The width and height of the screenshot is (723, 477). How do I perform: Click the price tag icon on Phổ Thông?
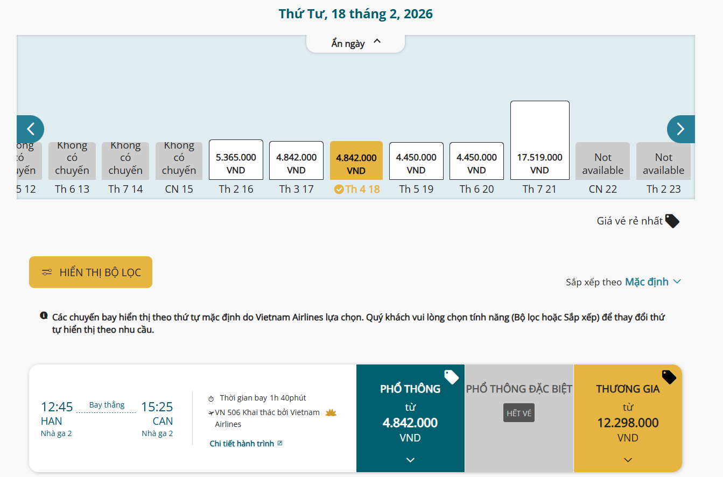click(x=451, y=376)
